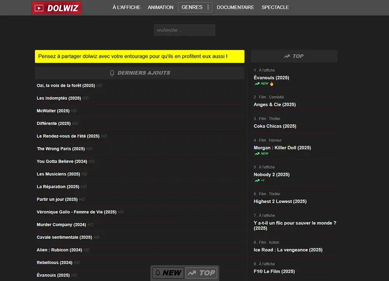
Task: Click the HD badge next to McWalter (2025)
Action: coord(74,111)
